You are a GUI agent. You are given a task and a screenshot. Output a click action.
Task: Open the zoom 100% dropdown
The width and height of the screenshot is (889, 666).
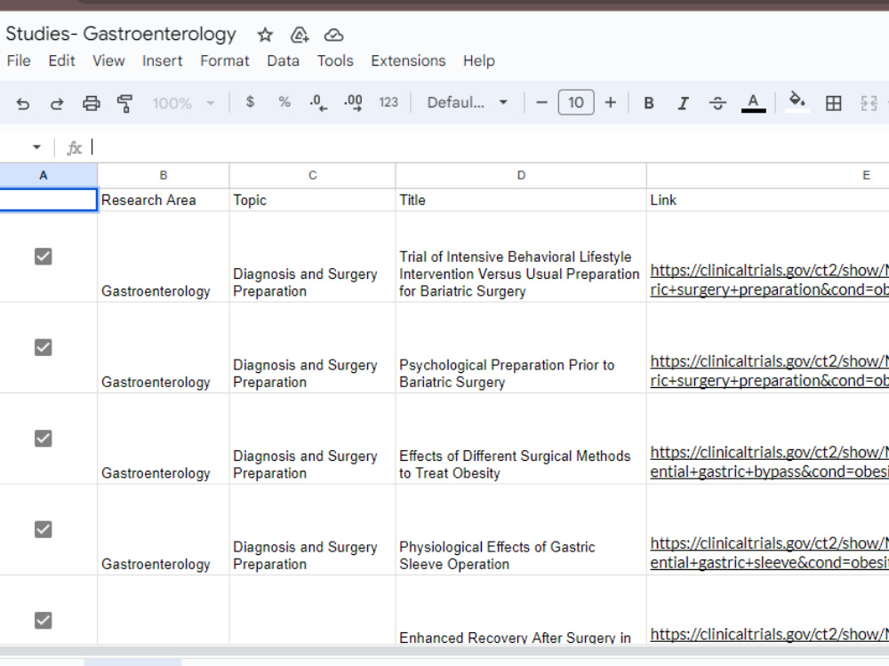pos(183,103)
